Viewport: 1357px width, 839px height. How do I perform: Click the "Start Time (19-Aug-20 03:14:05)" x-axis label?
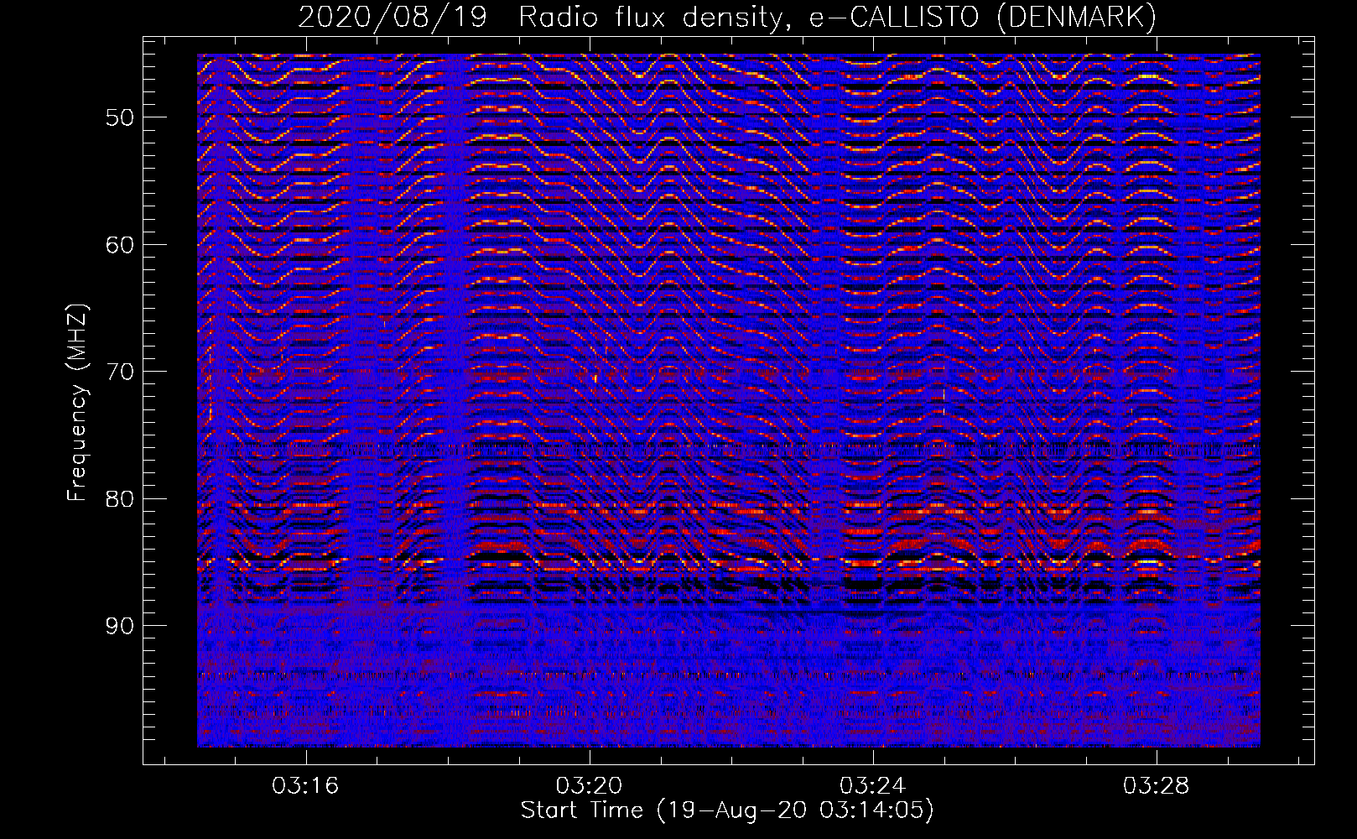(x=727, y=810)
